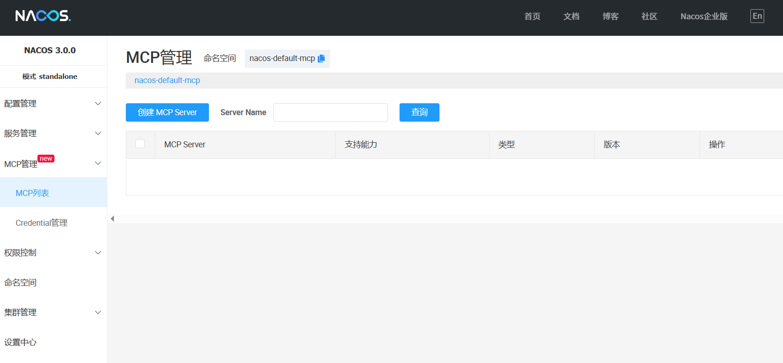Viewport: 783px width, 363px height.
Task: Click the 集群管理 sidebar label
Action: tap(20, 313)
